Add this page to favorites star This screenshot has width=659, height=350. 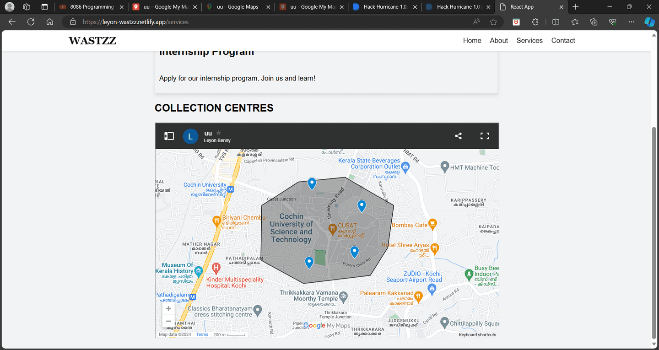pos(493,22)
